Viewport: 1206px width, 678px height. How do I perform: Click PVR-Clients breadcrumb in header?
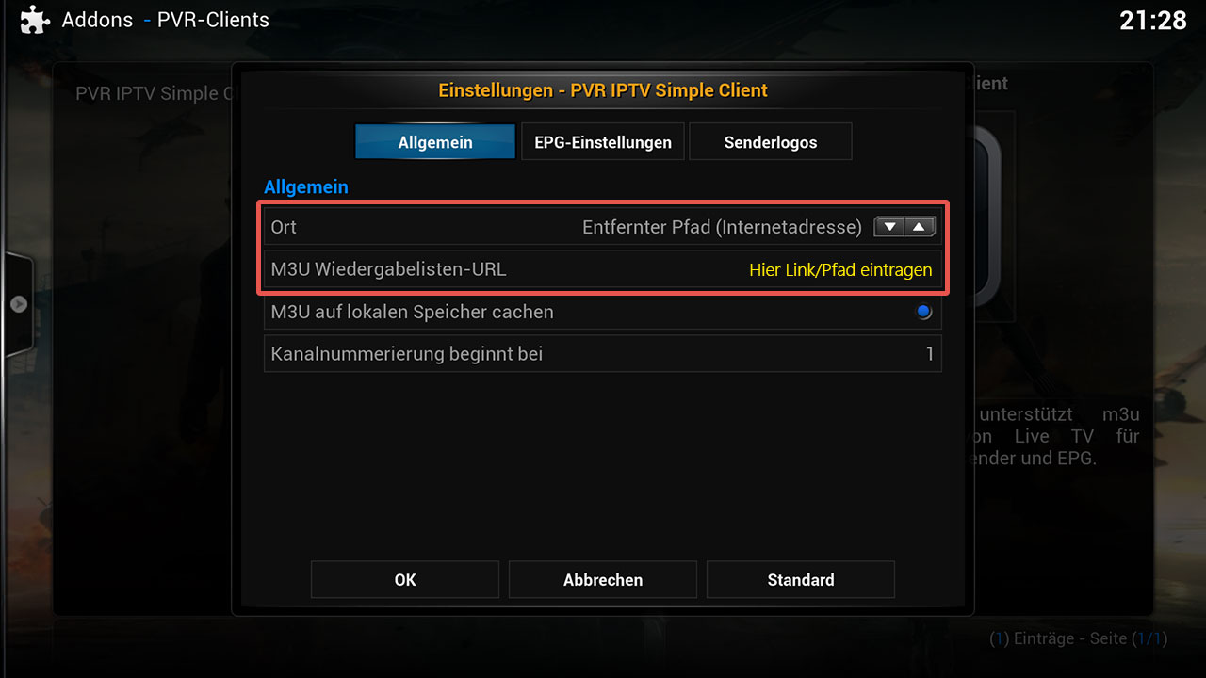tap(213, 20)
